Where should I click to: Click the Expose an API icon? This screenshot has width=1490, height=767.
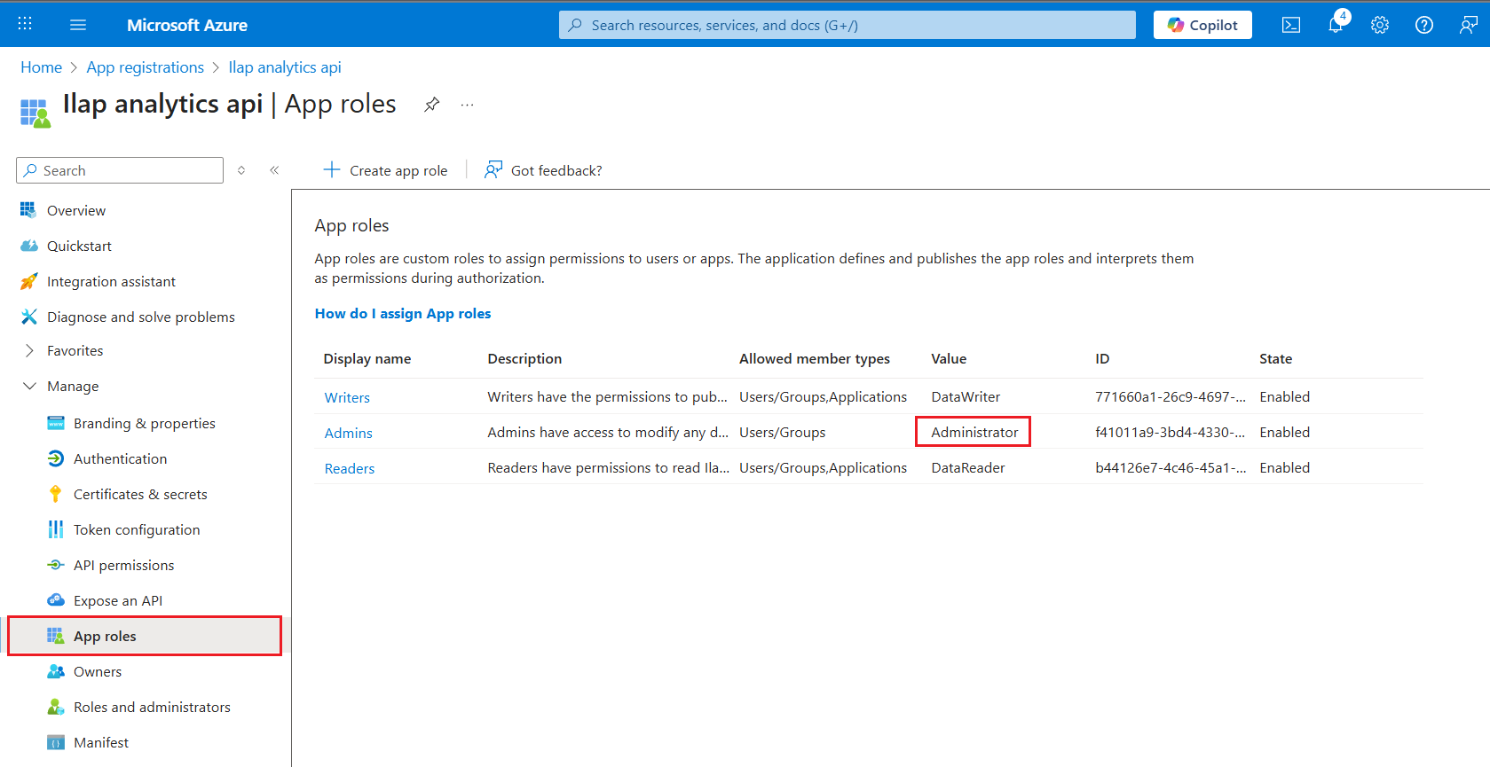pos(56,600)
